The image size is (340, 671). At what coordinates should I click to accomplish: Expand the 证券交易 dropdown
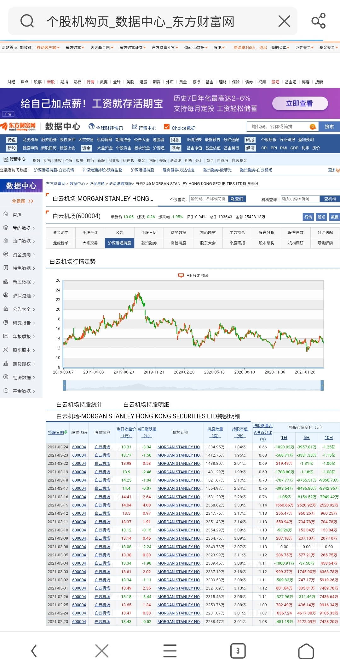tap(304, 47)
